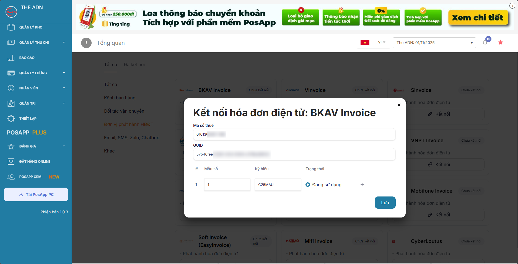Switch to the Tất cả tab

tap(110, 65)
